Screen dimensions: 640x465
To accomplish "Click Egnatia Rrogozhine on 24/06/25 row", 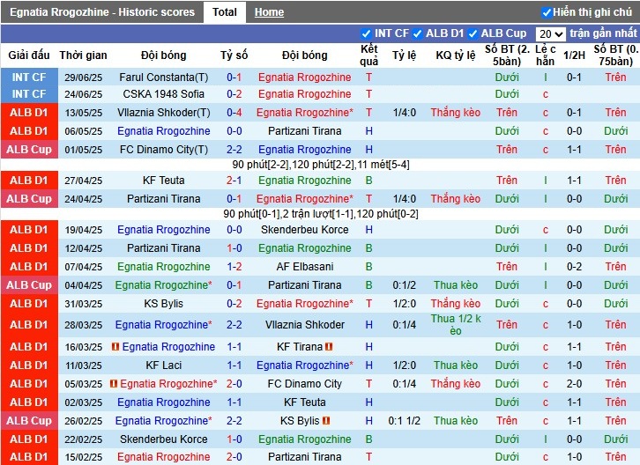I will [304, 94].
